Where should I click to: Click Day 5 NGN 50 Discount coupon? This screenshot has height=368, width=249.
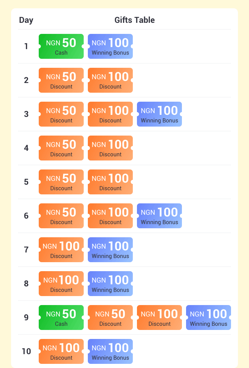(x=61, y=182)
